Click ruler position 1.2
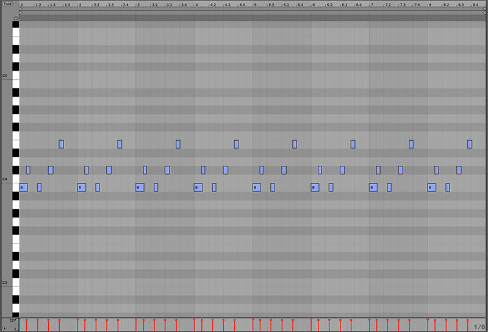 point(38,5)
